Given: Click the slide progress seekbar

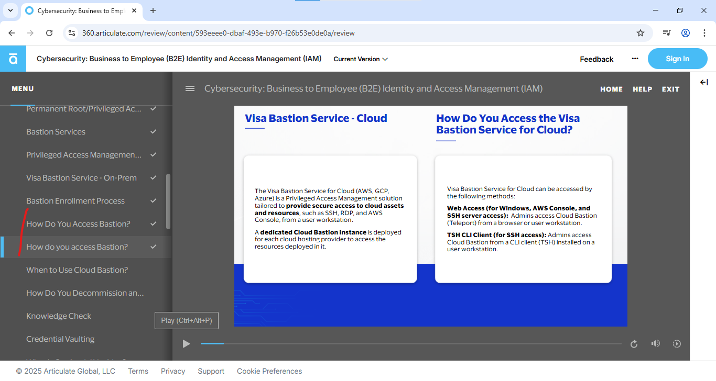Looking at the screenshot, I should coord(411,344).
